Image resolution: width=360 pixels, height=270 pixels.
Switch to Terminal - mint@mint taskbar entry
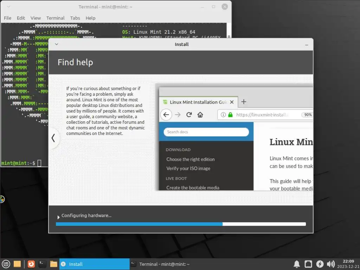[x=164, y=264]
